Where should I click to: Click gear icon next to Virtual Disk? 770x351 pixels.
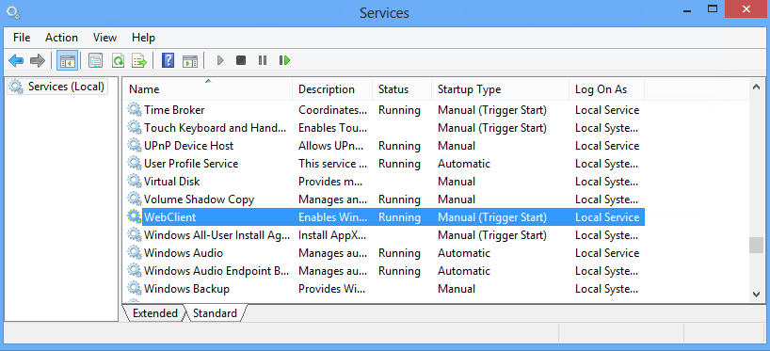pyautogui.click(x=135, y=182)
